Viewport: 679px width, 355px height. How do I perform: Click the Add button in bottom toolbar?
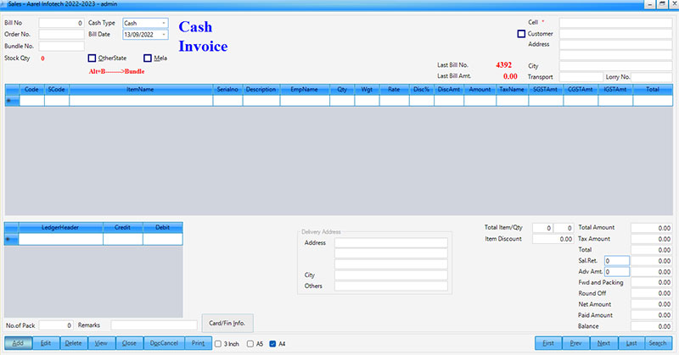[x=18, y=343]
